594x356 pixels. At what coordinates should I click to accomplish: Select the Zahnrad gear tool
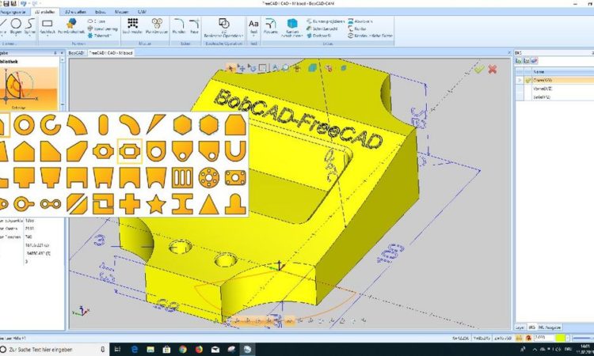pyautogui.click(x=99, y=36)
